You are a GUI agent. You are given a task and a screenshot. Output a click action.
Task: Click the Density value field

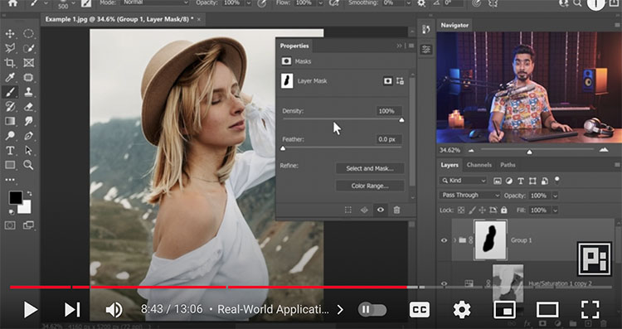tap(389, 111)
